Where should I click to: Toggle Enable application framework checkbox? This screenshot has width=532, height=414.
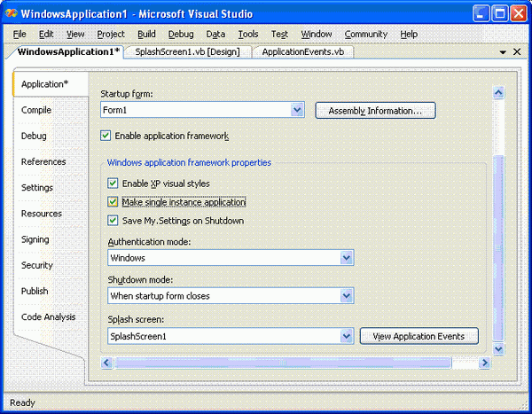tap(106, 136)
